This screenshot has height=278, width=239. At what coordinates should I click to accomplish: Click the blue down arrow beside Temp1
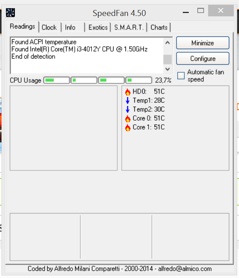tap(128, 101)
